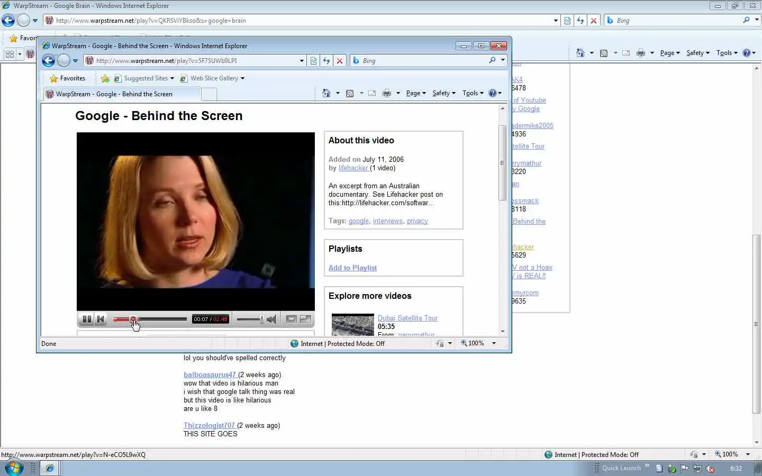
Task: Select the WarpStream - Google - Behind the Screen tab
Action: (x=122, y=94)
